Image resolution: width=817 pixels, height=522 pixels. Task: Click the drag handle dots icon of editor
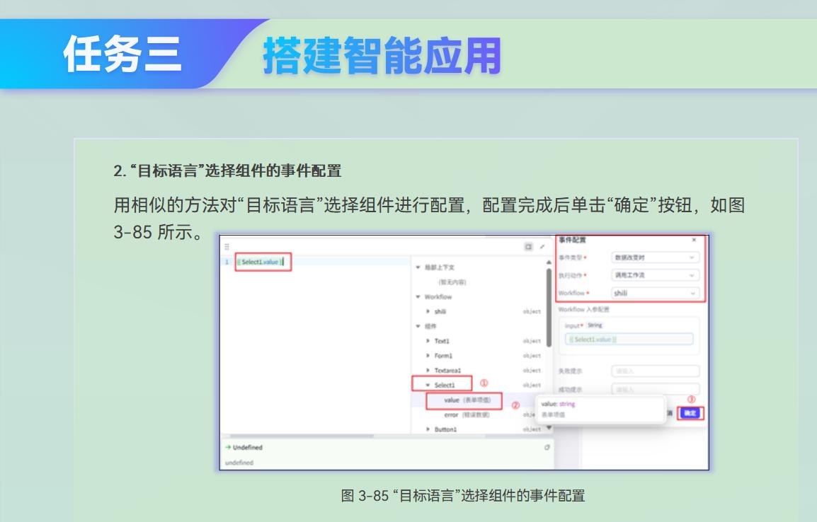coord(227,247)
